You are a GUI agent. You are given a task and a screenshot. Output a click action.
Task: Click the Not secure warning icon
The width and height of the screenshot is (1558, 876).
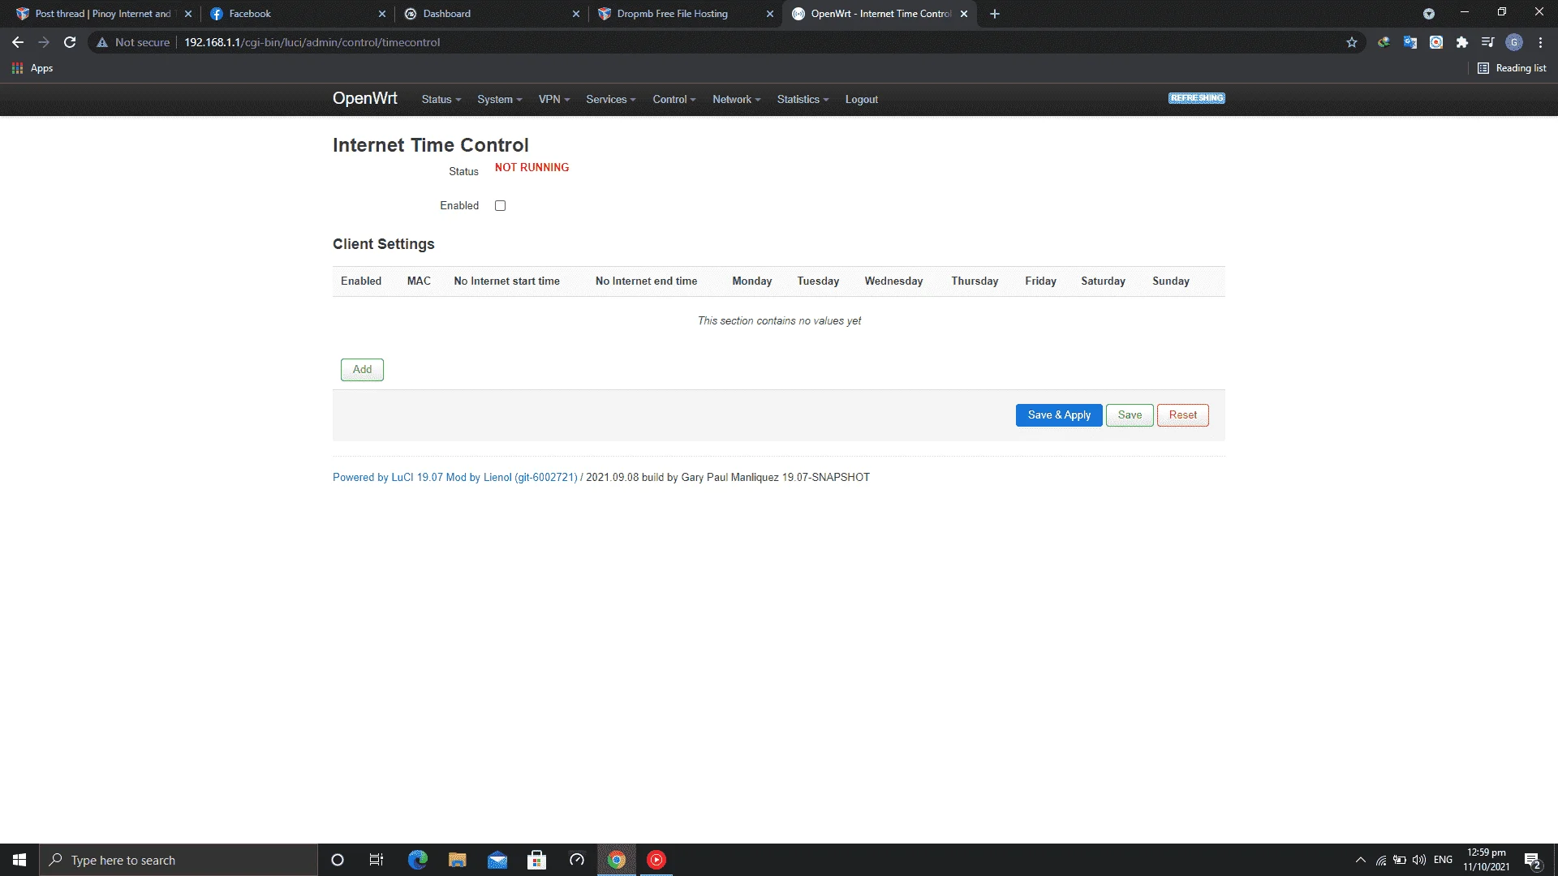[x=102, y=42]
